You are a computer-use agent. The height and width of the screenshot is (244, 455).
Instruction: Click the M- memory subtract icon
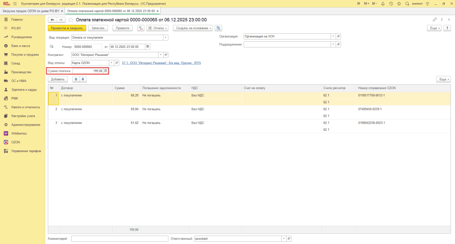pos(375,4)
